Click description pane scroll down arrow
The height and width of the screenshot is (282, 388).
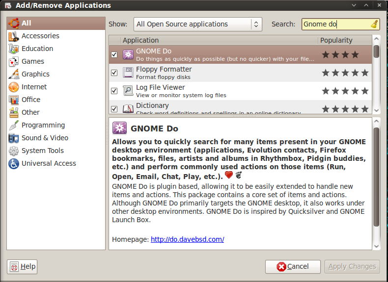376,246
